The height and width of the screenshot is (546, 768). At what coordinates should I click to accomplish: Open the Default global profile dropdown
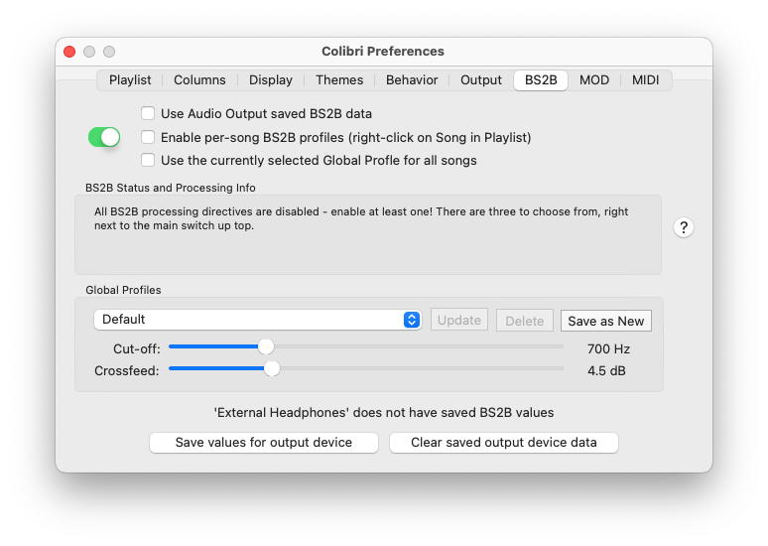(x=257, y=320)
